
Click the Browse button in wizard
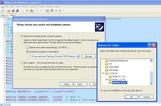coord(89,56)
